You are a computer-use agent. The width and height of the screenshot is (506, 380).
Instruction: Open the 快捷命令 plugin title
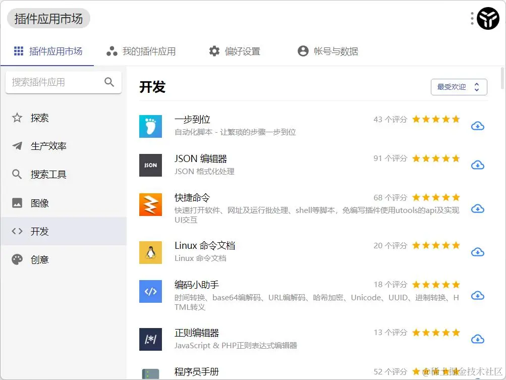point(192,198)
